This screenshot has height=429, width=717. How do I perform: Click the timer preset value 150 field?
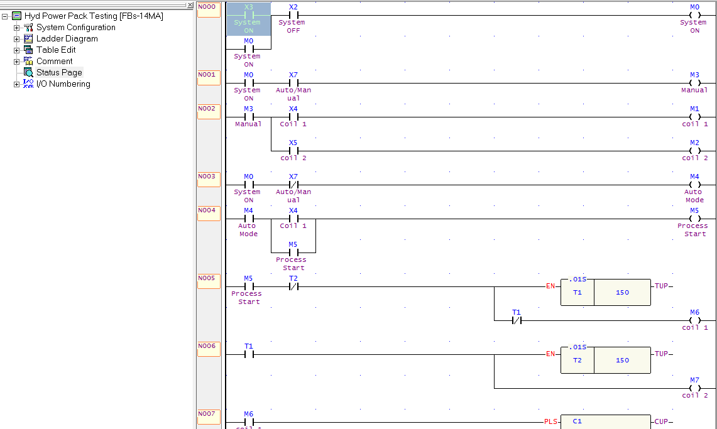tap(622, 292)
